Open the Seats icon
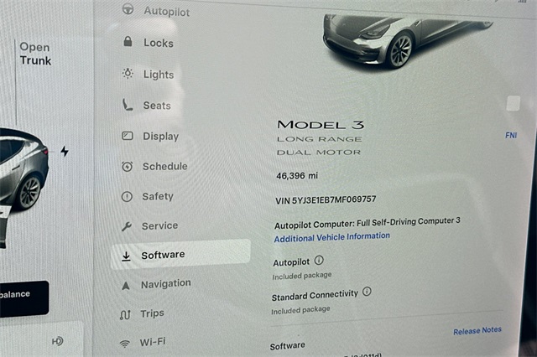This screenshot has width=537, height=357. click(x=128, y=105)
